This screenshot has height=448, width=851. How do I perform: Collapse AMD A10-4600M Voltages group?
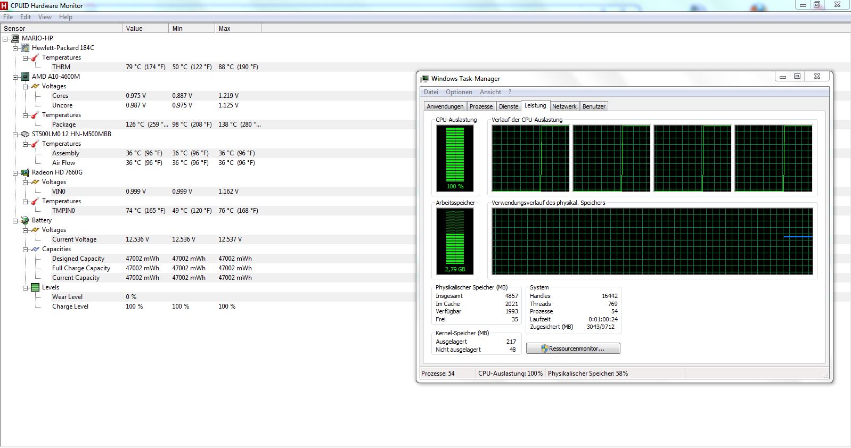point(25,86)
